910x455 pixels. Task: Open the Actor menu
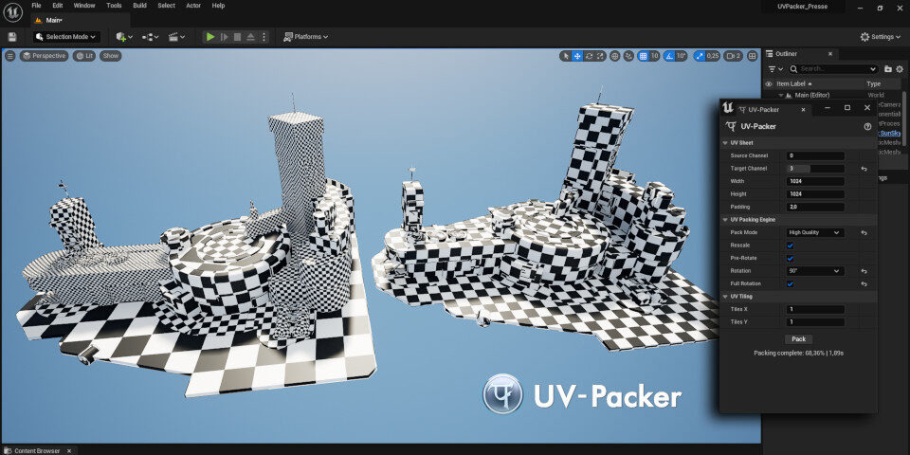pyautogui.click(x=193, y=6)
